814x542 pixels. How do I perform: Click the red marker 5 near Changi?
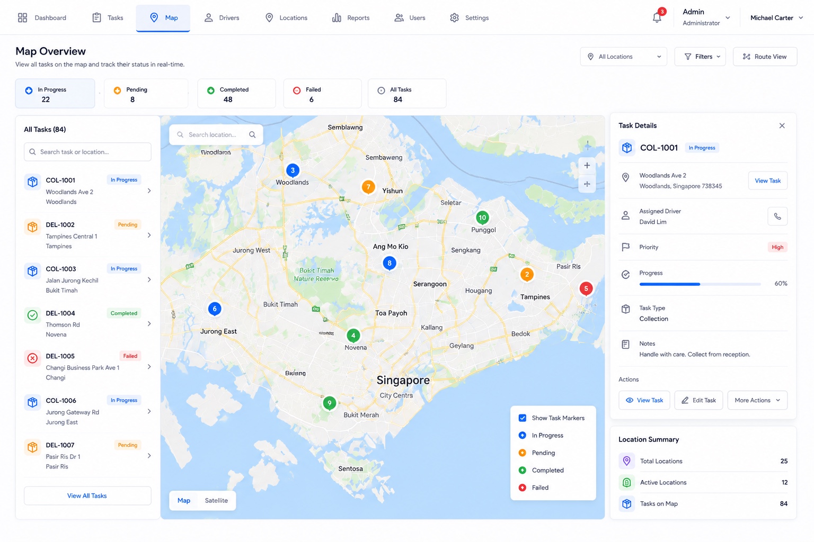(586, 288)
